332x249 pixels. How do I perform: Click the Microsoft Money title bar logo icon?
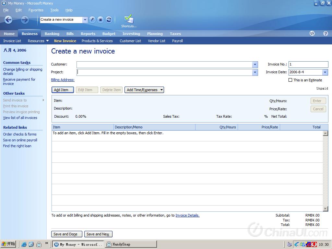click(x=4, y=3)
